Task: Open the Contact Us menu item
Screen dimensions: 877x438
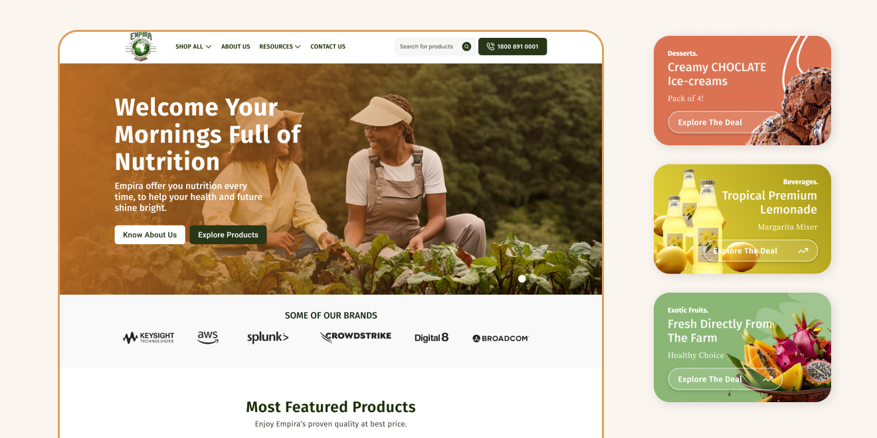Action: (x=328, y=46)
